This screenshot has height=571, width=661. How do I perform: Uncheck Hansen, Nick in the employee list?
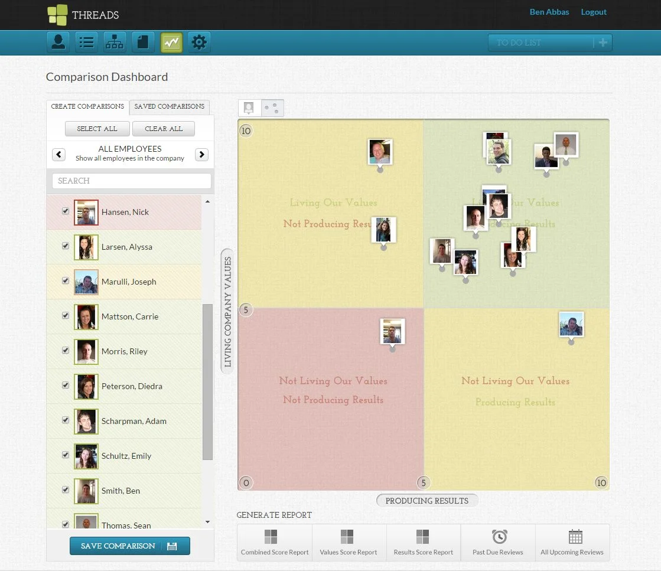[x=66, y=210]
